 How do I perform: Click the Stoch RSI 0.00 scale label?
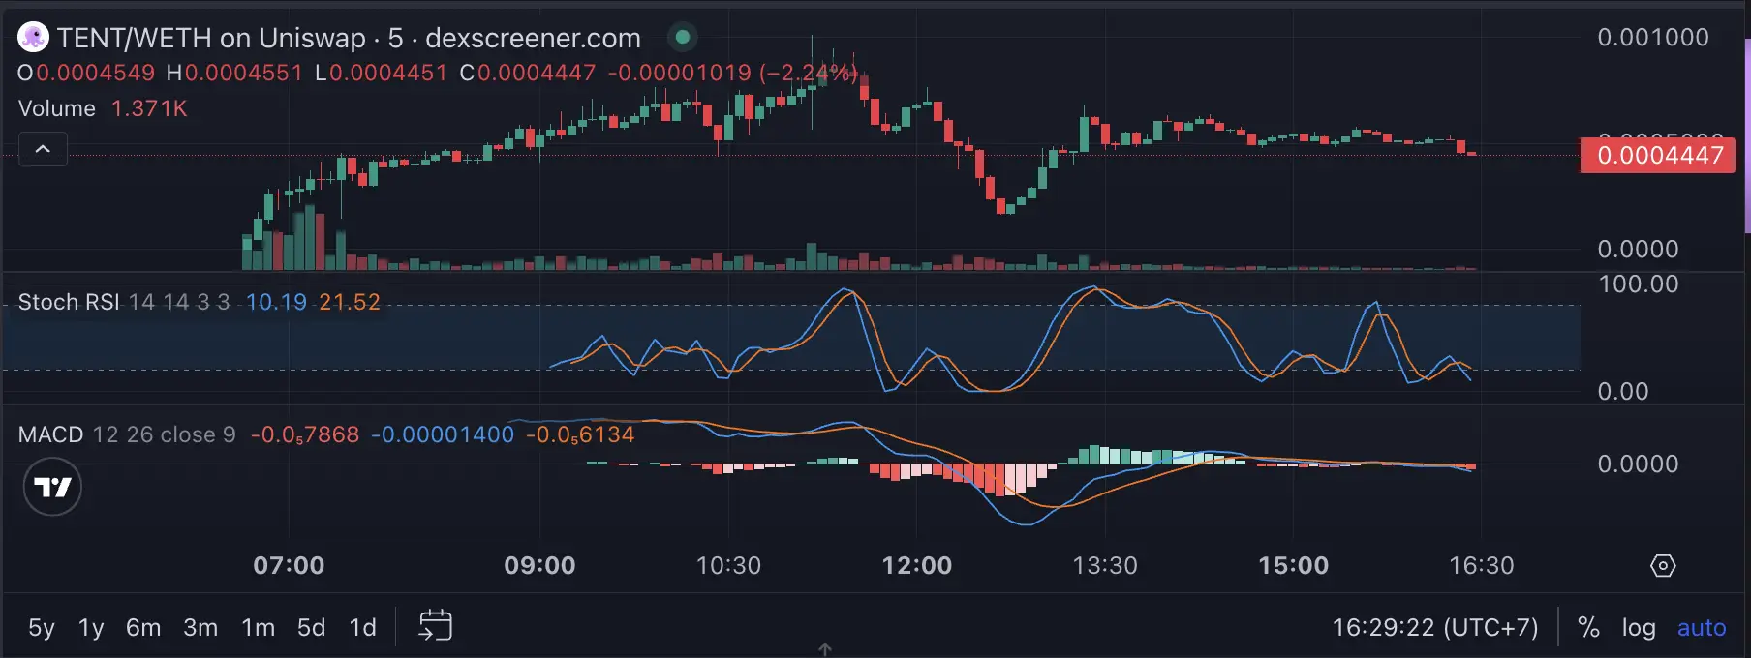[1623, 392]
